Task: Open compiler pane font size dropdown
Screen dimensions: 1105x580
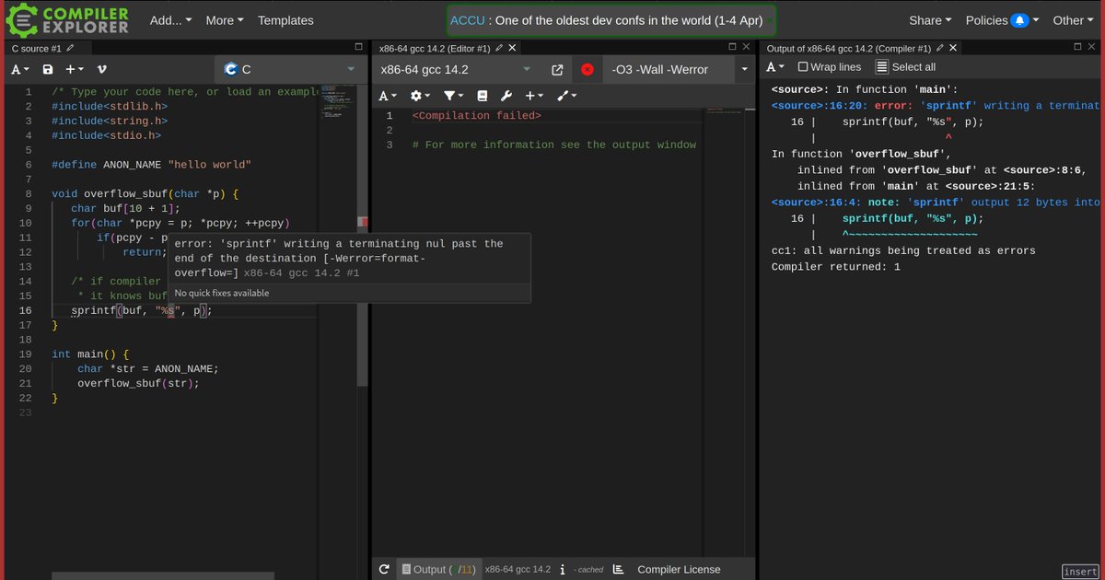Action: click(389, 96)
